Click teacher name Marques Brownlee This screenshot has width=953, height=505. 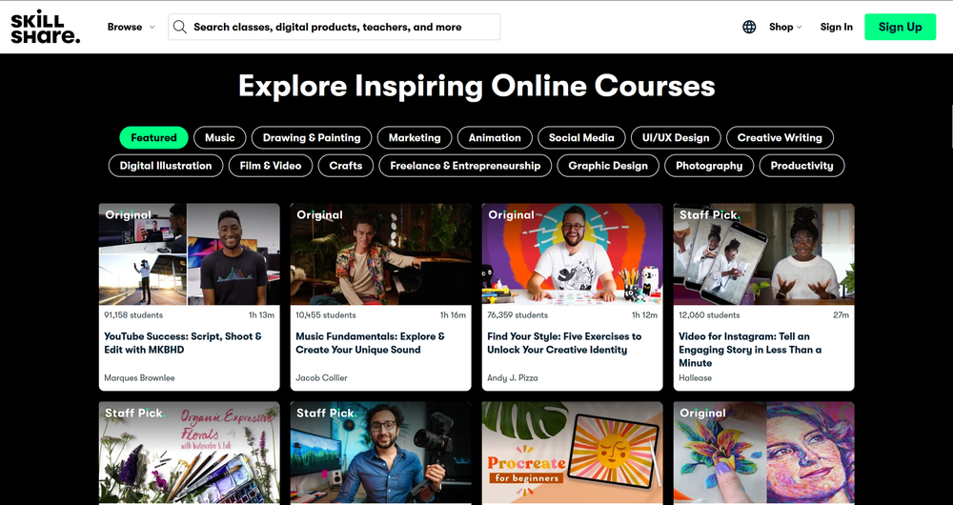point(139,378)
